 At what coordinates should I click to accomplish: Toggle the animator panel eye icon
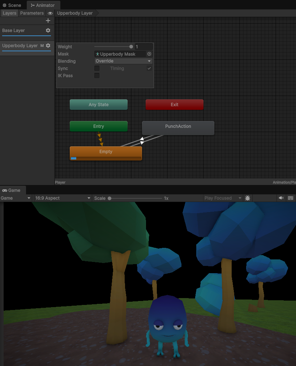[50, 13]
